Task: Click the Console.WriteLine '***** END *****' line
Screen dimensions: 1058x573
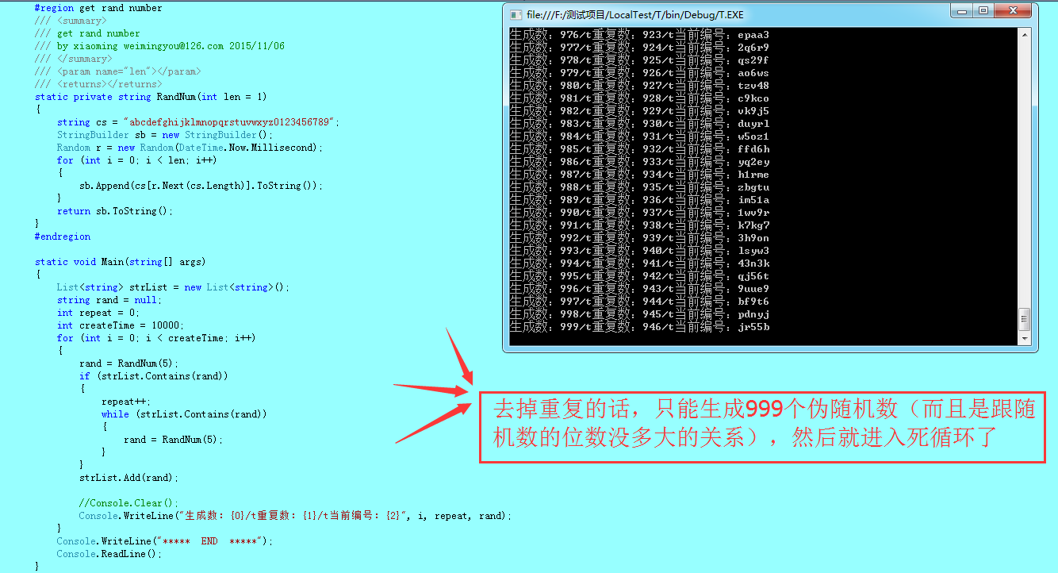Action: click(165, 541)
